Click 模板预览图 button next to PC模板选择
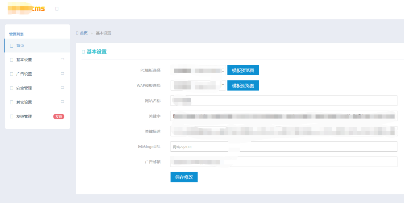Image resolution: width=404 pixels, height=203 pixels. [243, 70]
